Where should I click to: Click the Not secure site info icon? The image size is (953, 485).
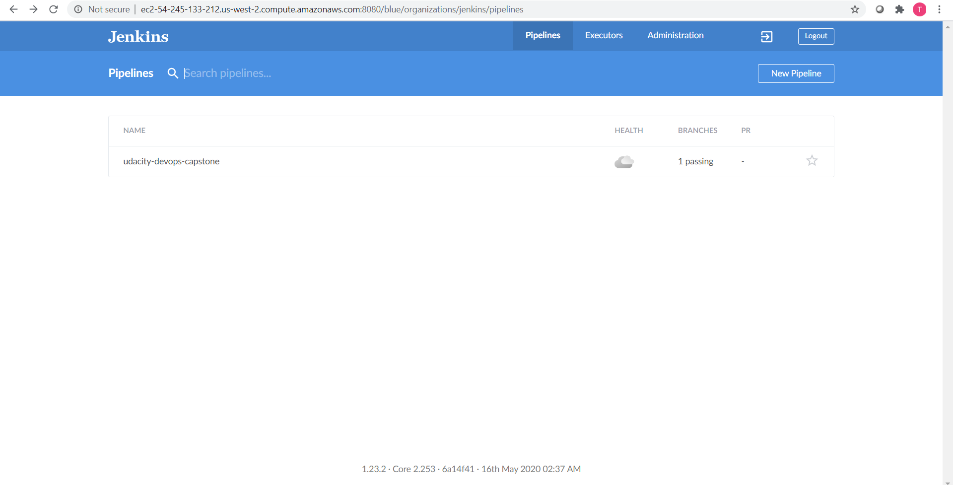tap(78, 9)
